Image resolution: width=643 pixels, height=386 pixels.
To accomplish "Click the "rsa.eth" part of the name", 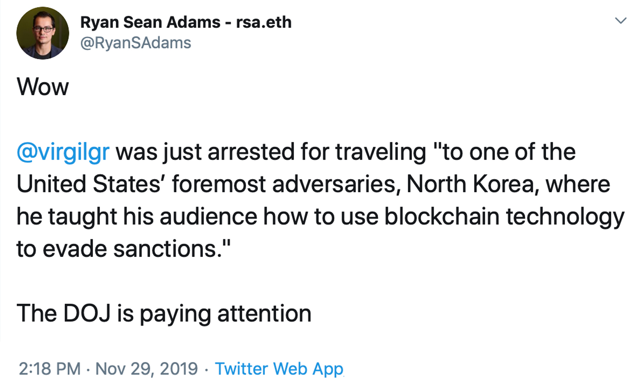I will pyautogui.click(x=264, y=22).
